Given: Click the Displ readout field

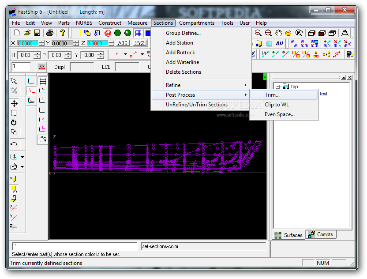Looking at the screenshot, I should (82, 67).
